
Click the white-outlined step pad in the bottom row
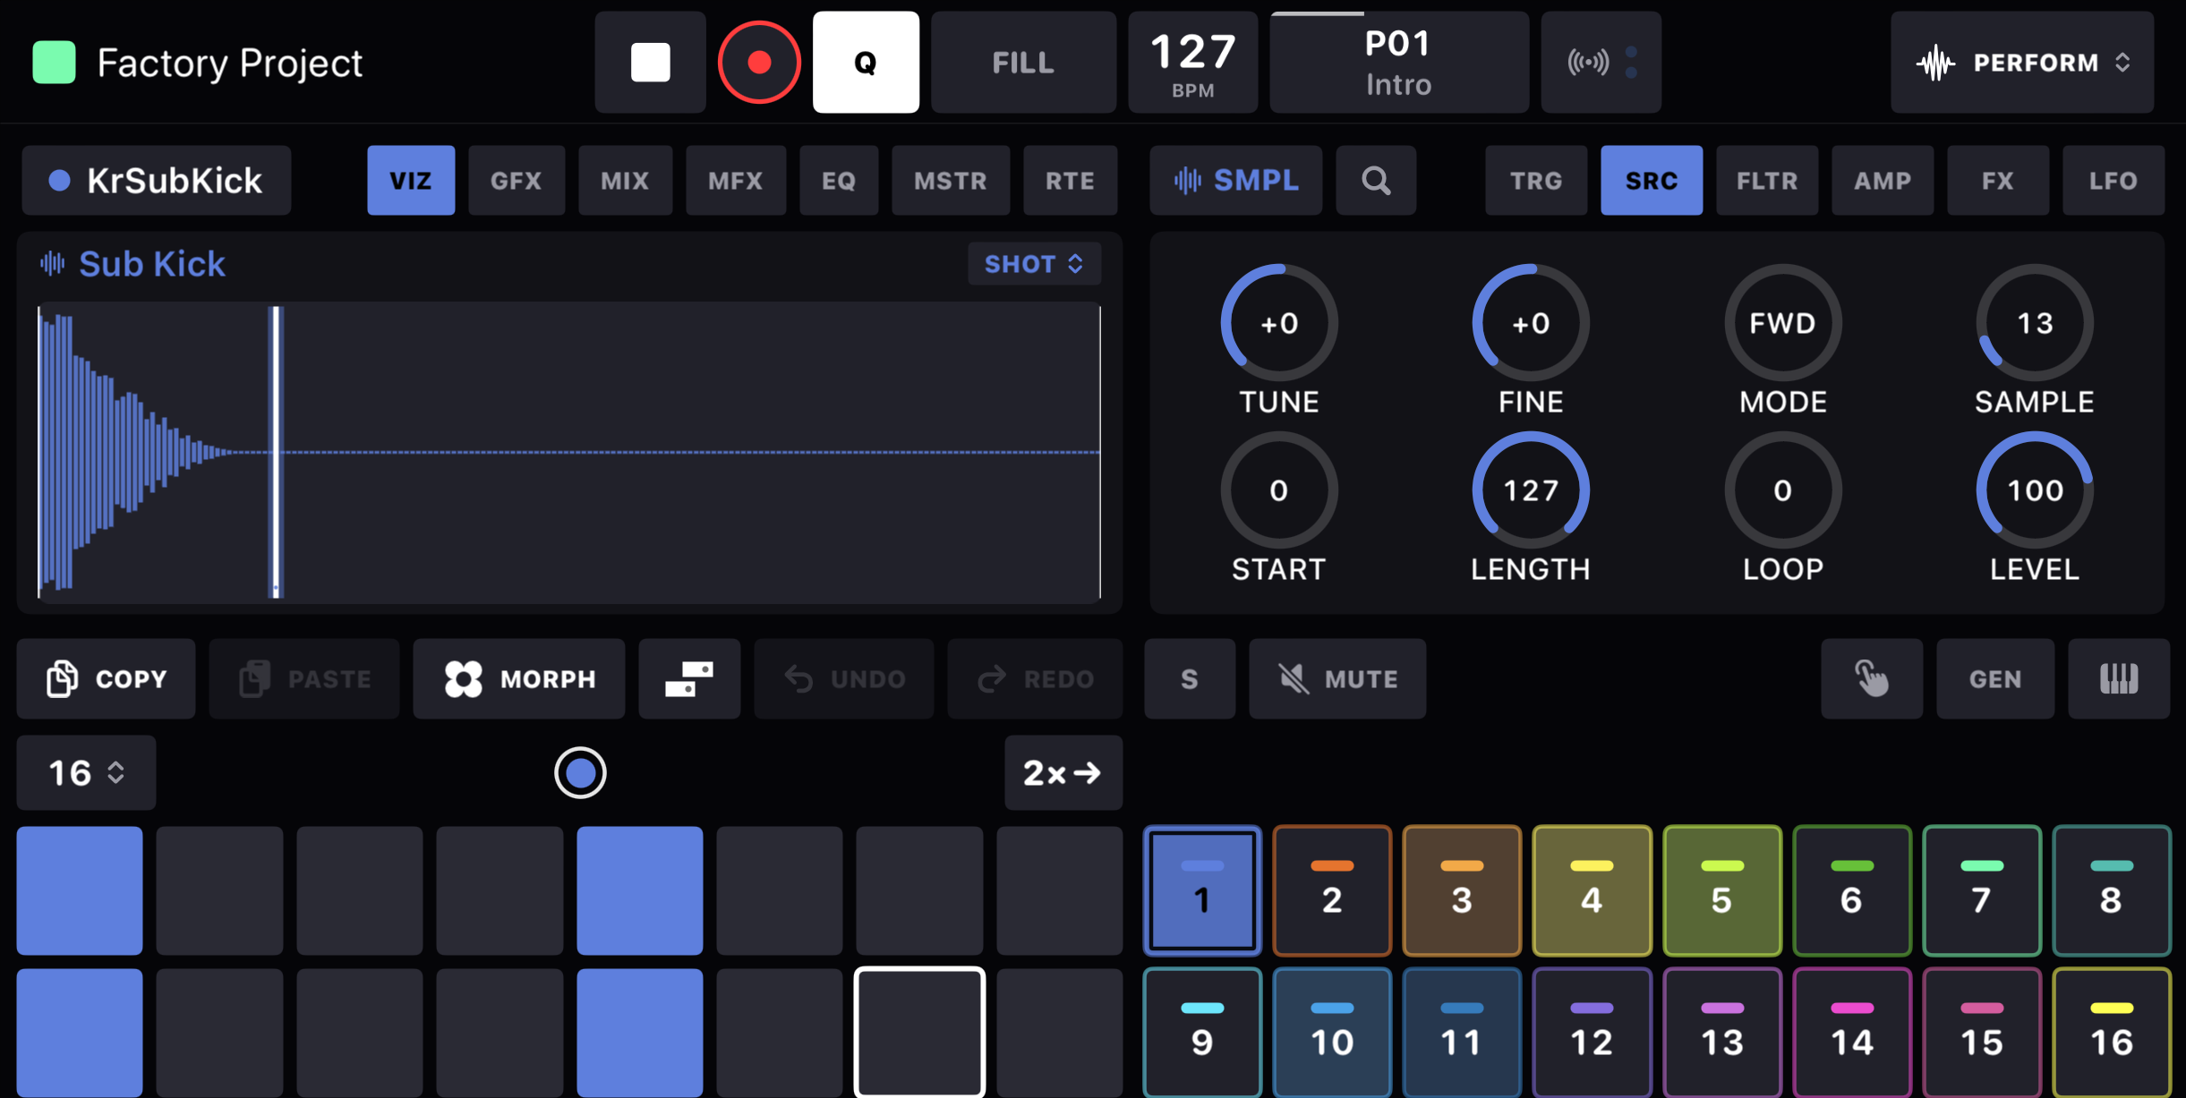(x=919, y=1033)
